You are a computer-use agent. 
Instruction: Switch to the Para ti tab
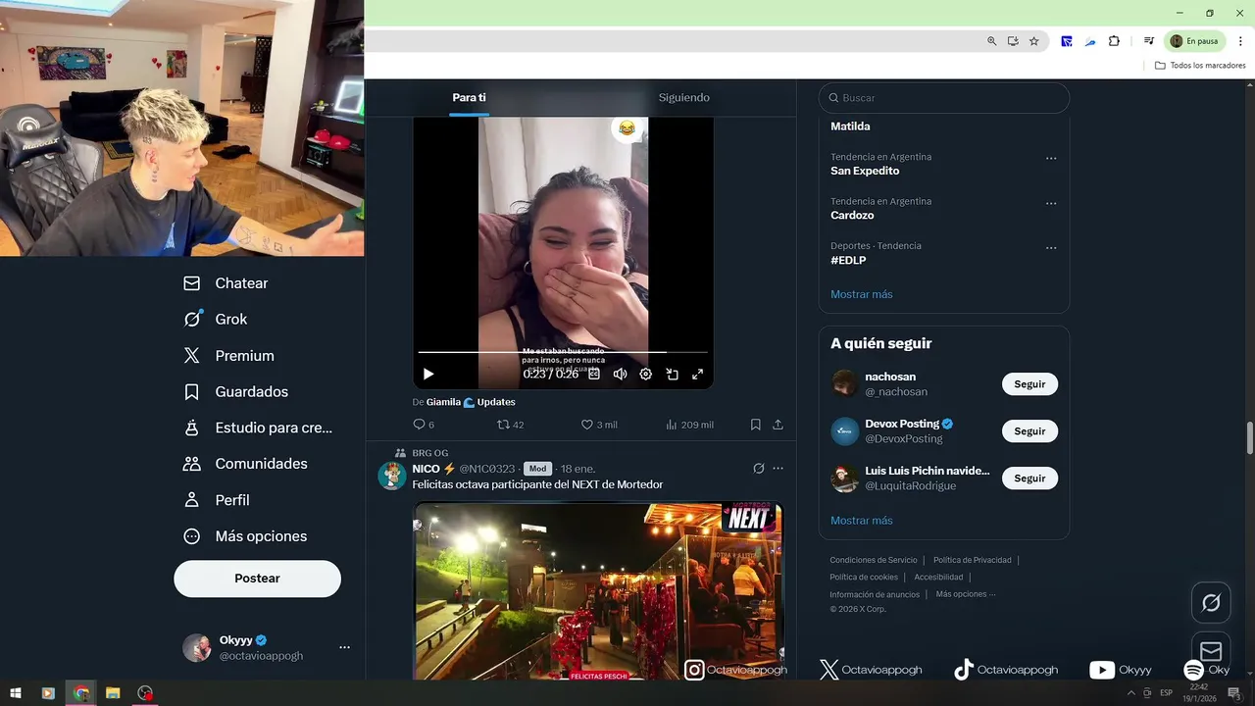[469, 97]
